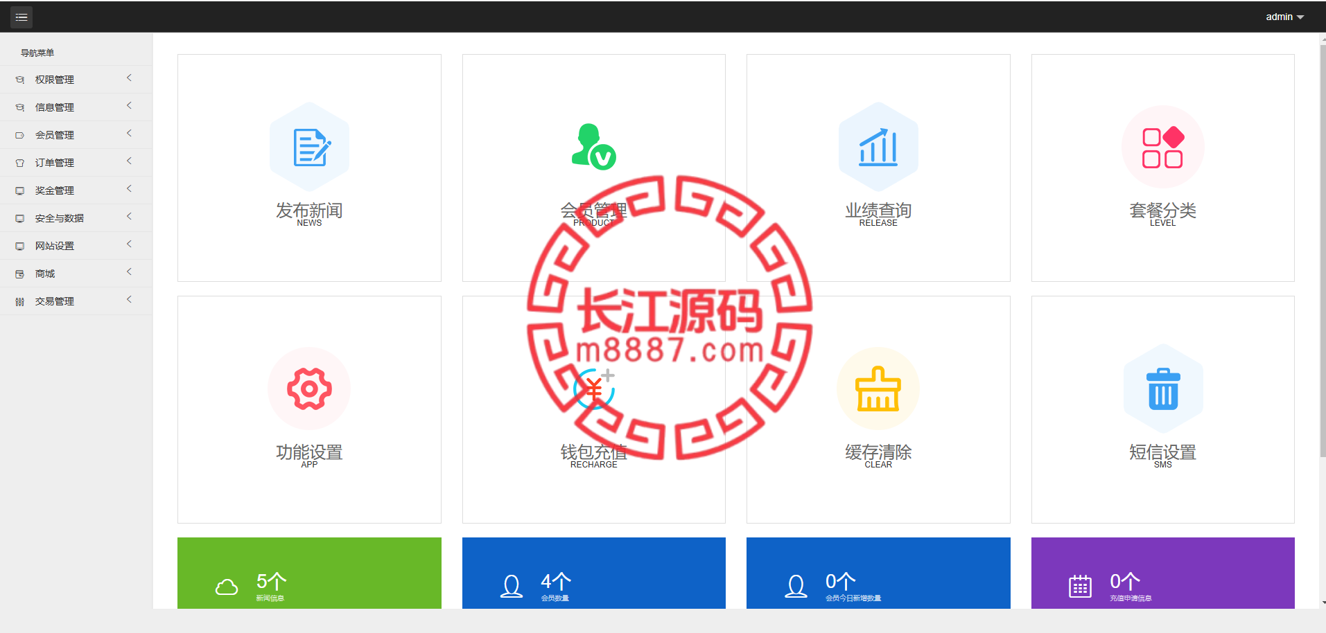Open 订单管理 menu item
Image resolution: width=1326 pixels, height=633 pixels.
76,163
